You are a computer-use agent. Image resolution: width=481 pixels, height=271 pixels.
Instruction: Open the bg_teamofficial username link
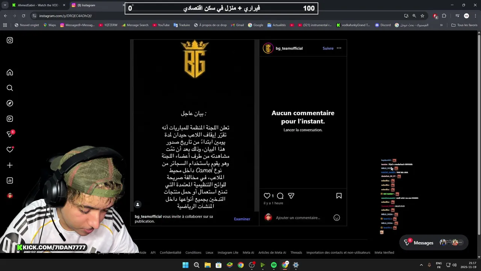289,48
